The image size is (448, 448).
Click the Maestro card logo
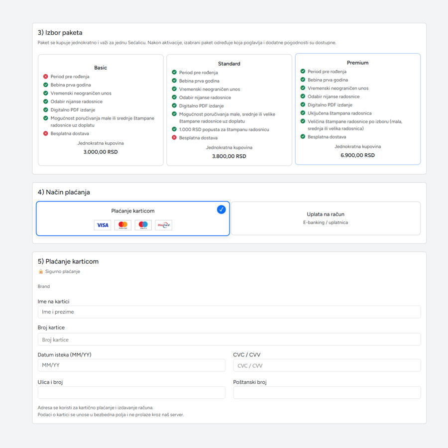[143, 225]
